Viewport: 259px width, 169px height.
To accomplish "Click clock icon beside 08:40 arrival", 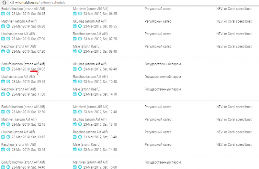I will coord(80,52).
